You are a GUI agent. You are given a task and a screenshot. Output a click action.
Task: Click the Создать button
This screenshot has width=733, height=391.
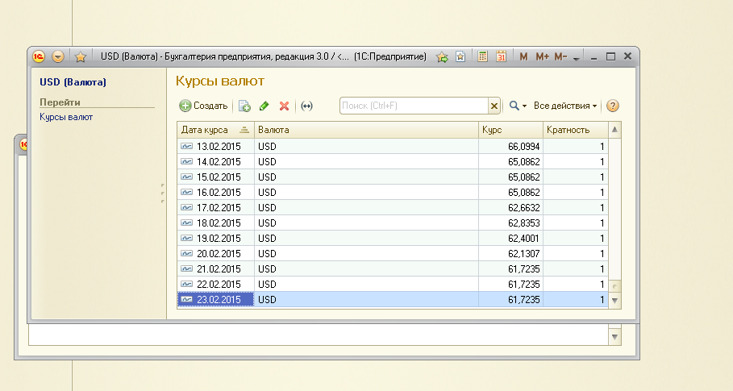(x=203, y=106)
